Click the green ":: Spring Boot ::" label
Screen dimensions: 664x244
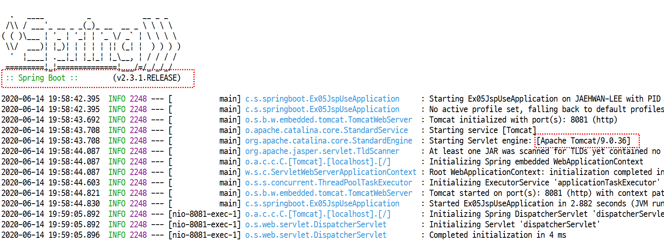(x=42, y=78)
